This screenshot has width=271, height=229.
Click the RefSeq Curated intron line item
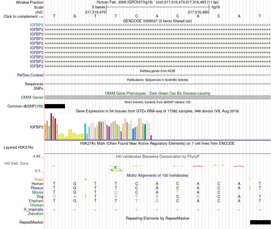click(157, 75)
